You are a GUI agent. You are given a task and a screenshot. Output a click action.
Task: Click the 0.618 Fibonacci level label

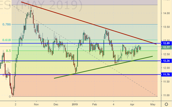pyautogui.click(x=7, y=40)
